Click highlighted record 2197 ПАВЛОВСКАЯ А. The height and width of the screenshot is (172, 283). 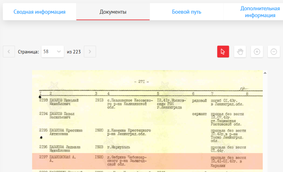tap(64, 158)
